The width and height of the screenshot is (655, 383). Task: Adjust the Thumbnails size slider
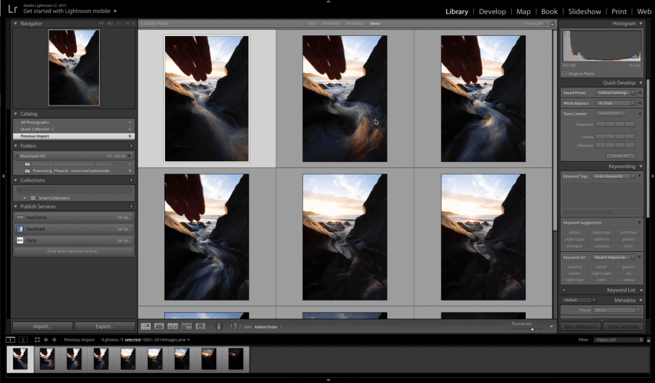point(532,329)
